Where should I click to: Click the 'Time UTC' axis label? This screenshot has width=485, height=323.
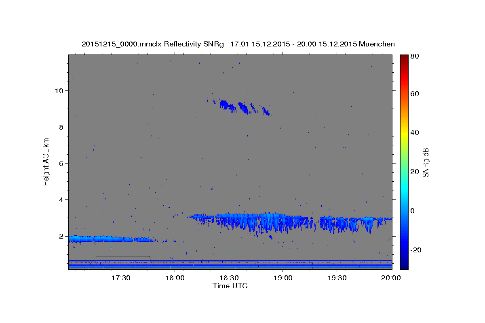pos(230,286)
